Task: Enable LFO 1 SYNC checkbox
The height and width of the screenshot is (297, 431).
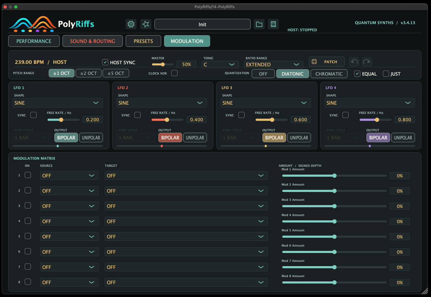Action: coord(33,115)
